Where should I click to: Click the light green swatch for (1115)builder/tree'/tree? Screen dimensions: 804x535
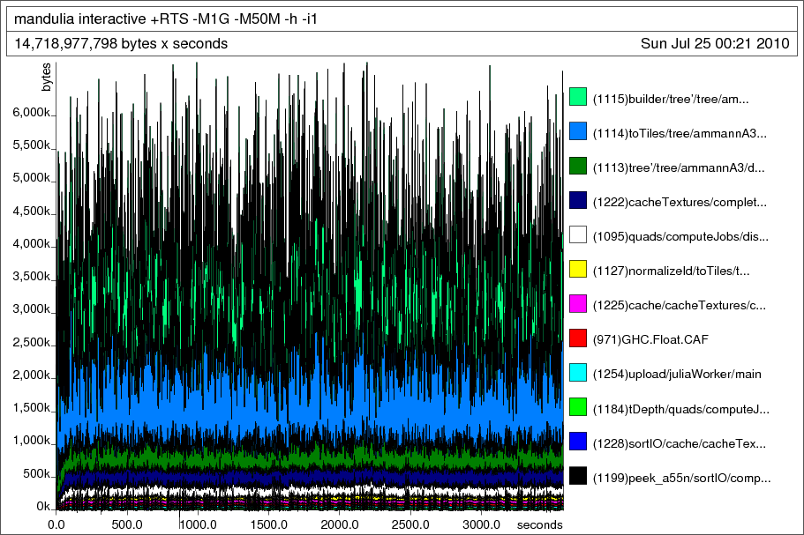pos(578,97)
